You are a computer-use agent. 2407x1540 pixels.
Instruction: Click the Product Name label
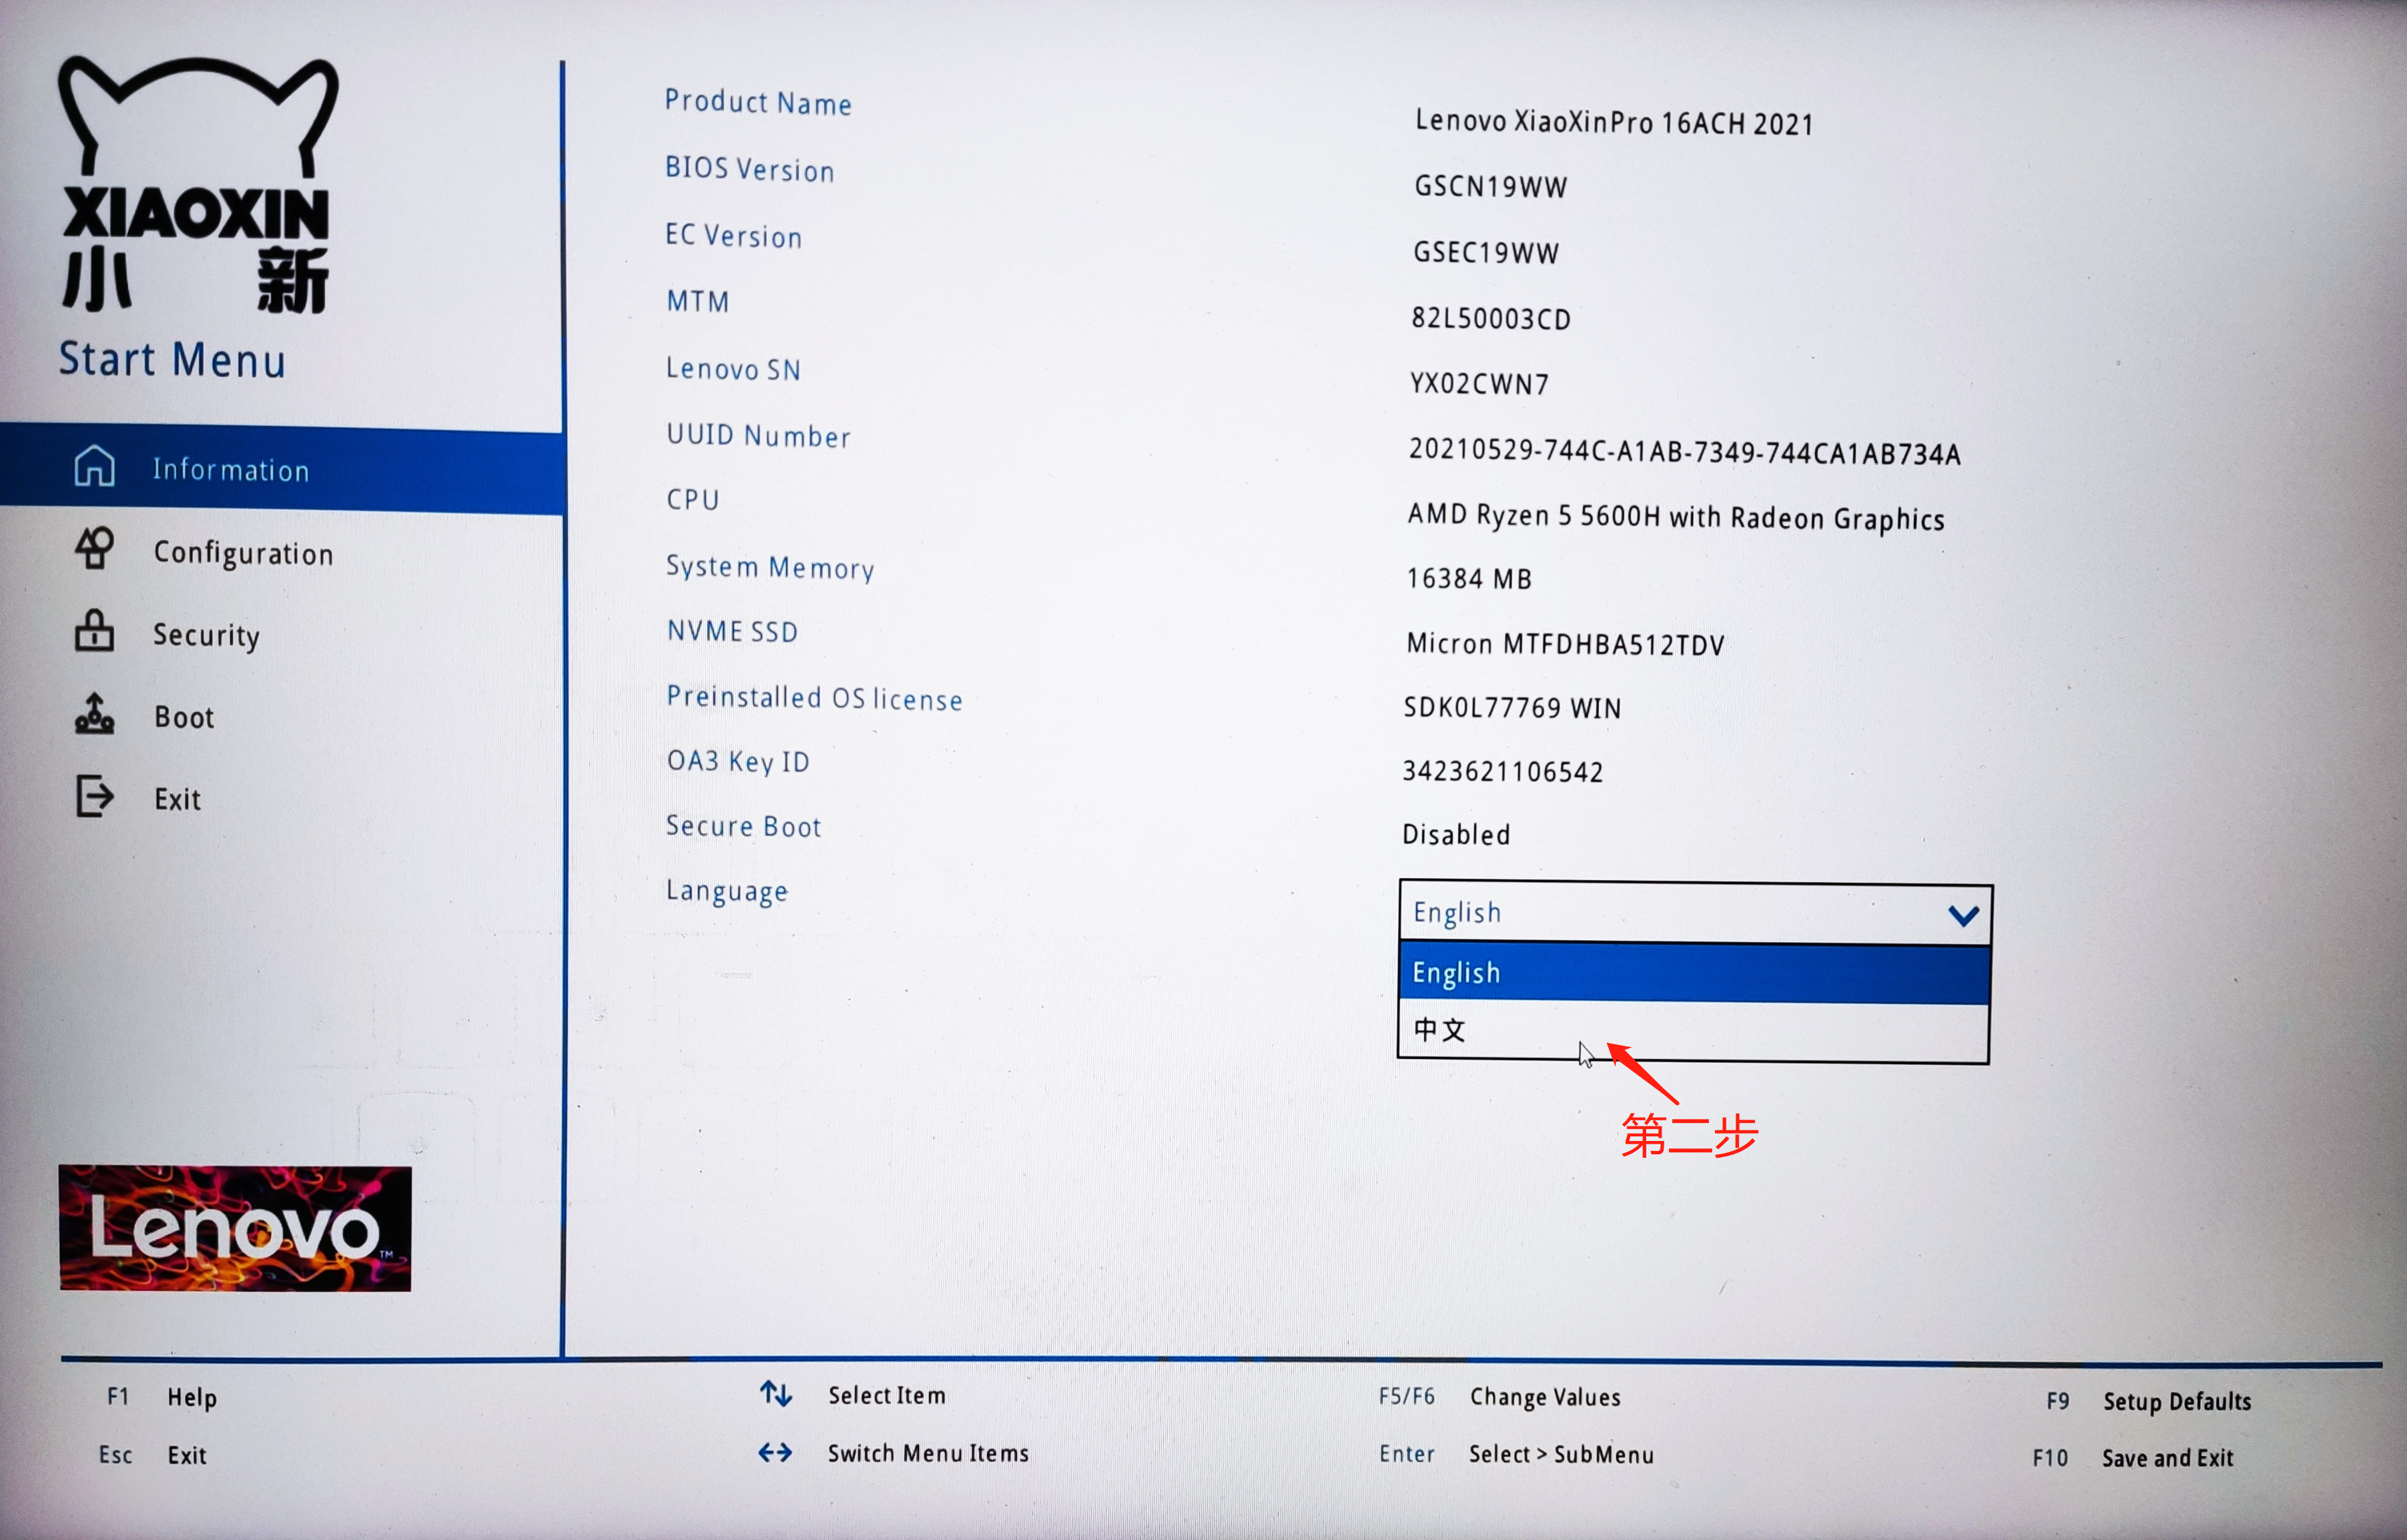click(758, 102)
